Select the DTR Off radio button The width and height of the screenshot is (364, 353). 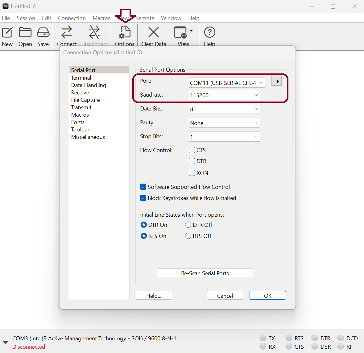pos(188,225)
